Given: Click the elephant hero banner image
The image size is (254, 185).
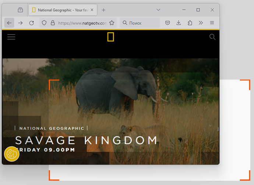Looking at the screenshot, I should point(111,112).
